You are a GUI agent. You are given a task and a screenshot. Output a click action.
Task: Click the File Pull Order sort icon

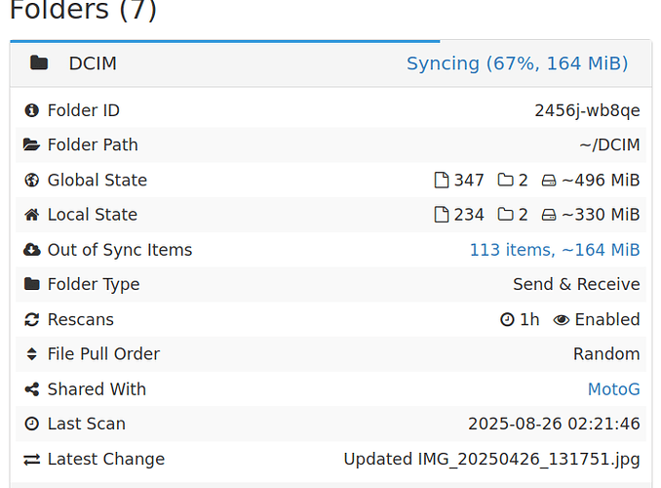click(31, 354)
